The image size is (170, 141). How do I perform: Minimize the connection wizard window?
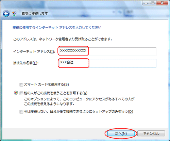tap(146, 3)
